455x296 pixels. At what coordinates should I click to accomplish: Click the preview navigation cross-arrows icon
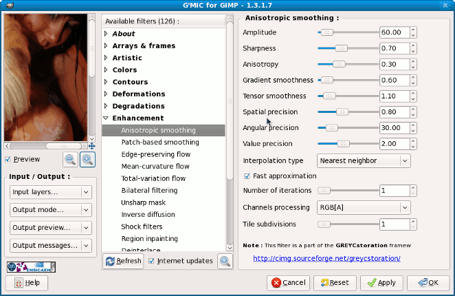click(x=92, y=146)
